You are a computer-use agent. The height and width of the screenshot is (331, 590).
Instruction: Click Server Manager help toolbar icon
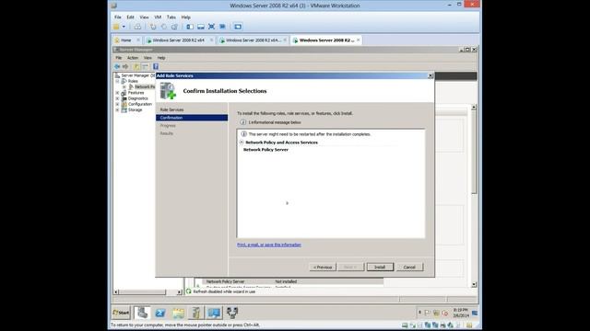(x=156, y=66)
